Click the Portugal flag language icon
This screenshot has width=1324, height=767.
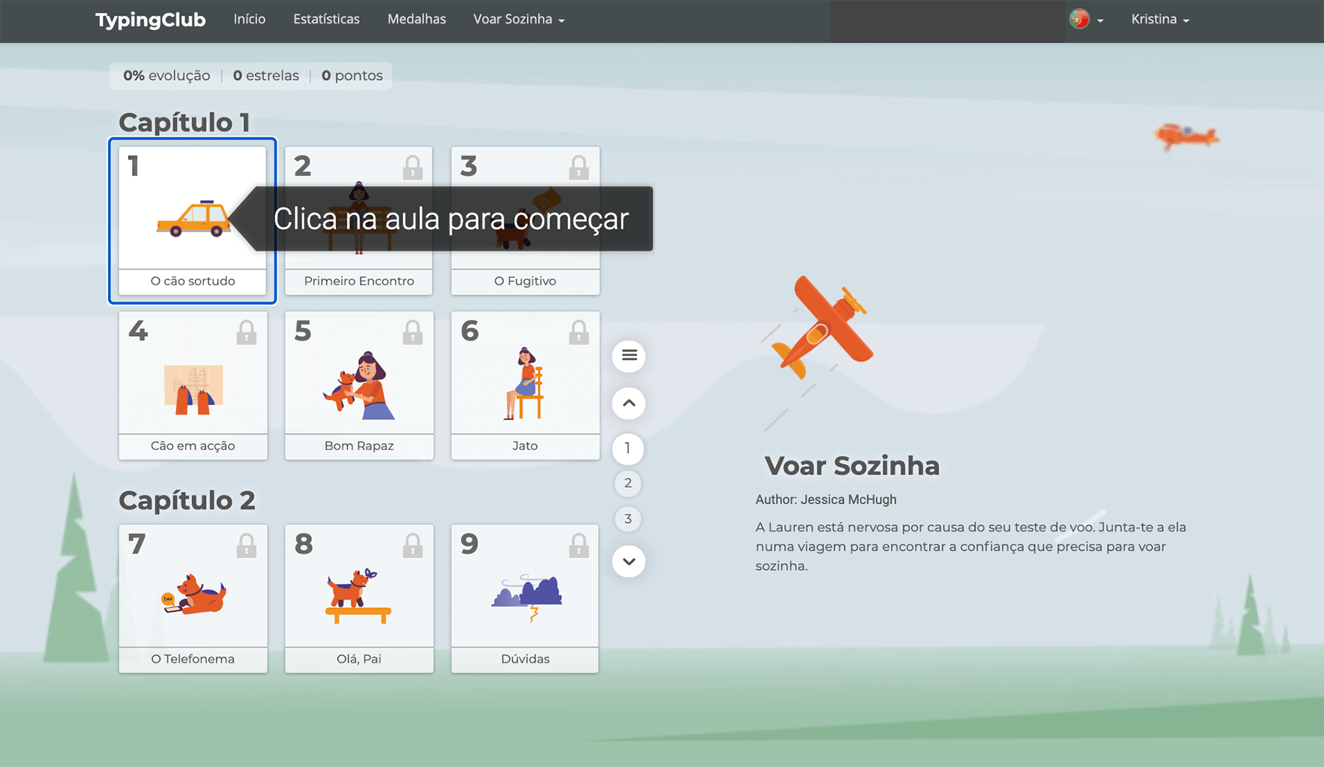[1079, 19]
